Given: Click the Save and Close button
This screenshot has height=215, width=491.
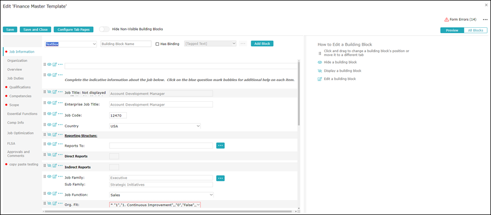Looking at the screenshot, I should pos(35,29).
